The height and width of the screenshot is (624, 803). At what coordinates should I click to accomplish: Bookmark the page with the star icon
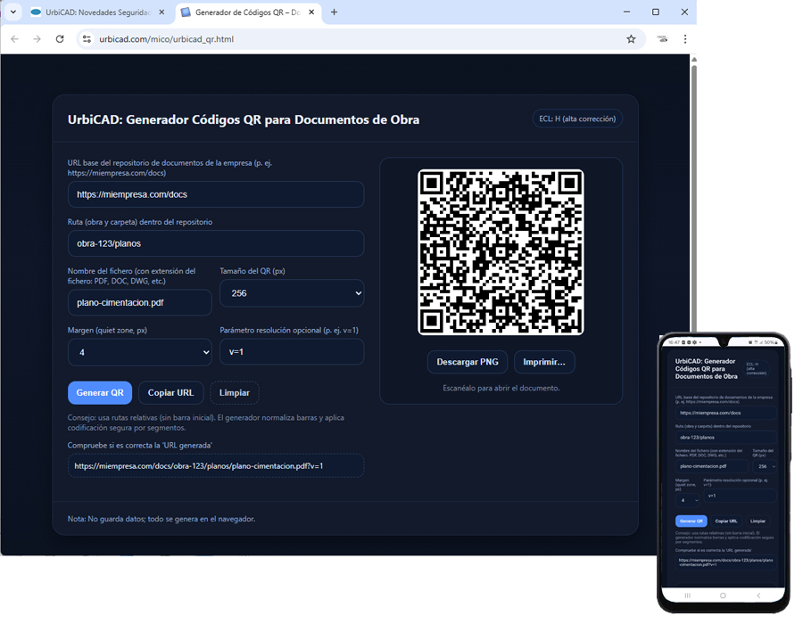point(630,39)
